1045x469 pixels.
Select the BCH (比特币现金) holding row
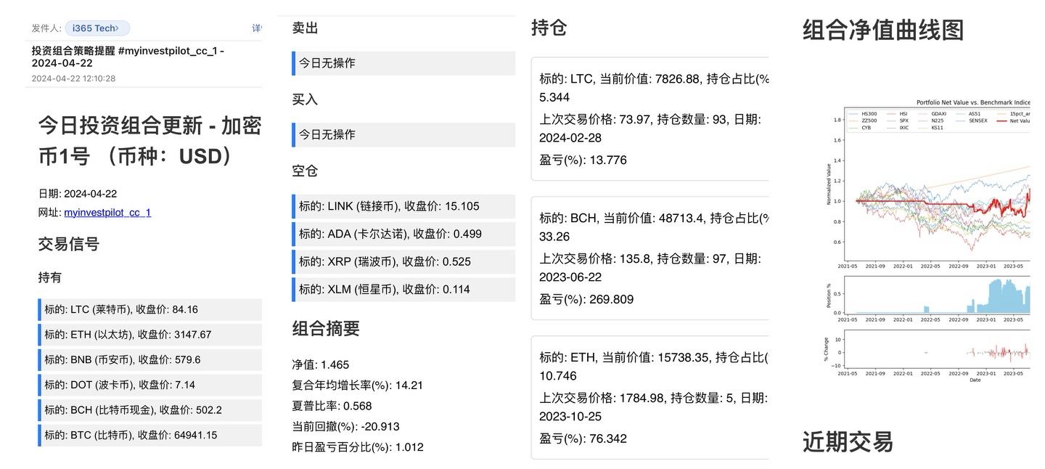pos(149,410)
